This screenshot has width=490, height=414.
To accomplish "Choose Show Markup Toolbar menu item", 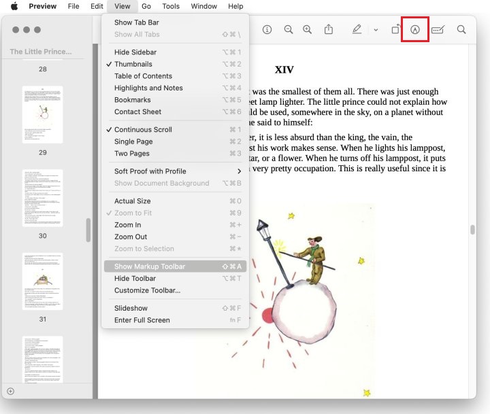I will 150,266.
